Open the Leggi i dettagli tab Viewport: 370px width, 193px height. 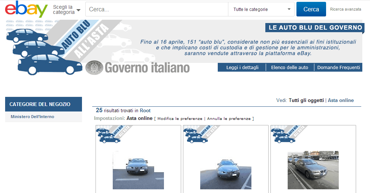click(x=242, y=67)
